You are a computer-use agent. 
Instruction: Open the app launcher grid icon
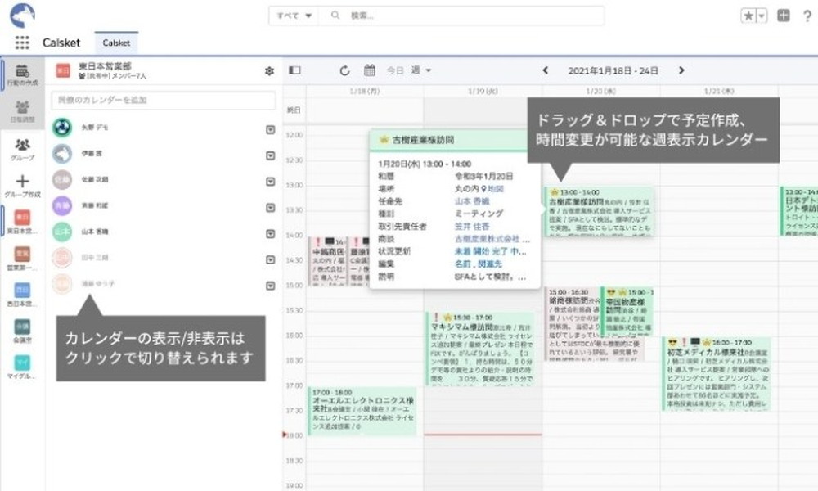coord(22,43)
